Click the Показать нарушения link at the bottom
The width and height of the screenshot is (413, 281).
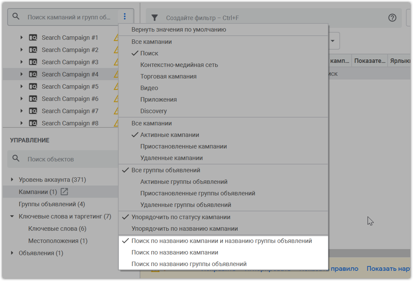(389, 268)
